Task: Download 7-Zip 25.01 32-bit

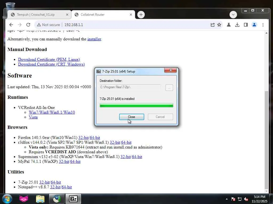Action: (45, 182)
